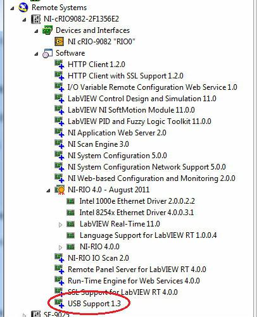Collapse the NI-cRIO9082-2F1356E2 node
257x317 pixels.
click(24, 20)
